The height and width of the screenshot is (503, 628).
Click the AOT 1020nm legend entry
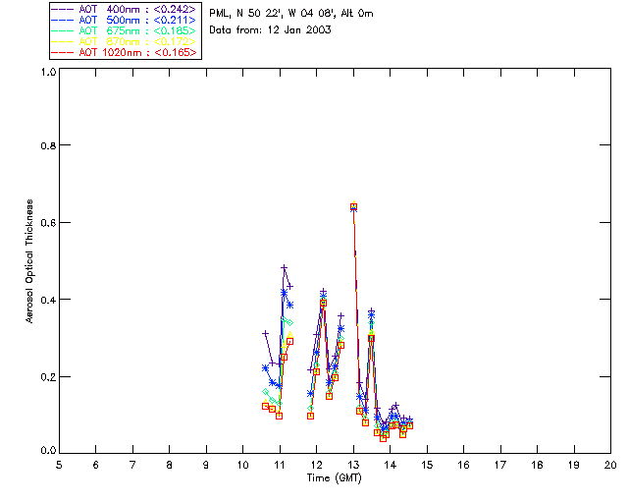125,52
